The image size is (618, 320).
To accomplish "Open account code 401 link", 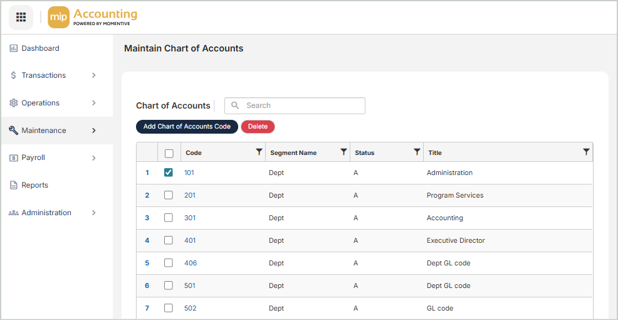I will click(x=190, y=240).
